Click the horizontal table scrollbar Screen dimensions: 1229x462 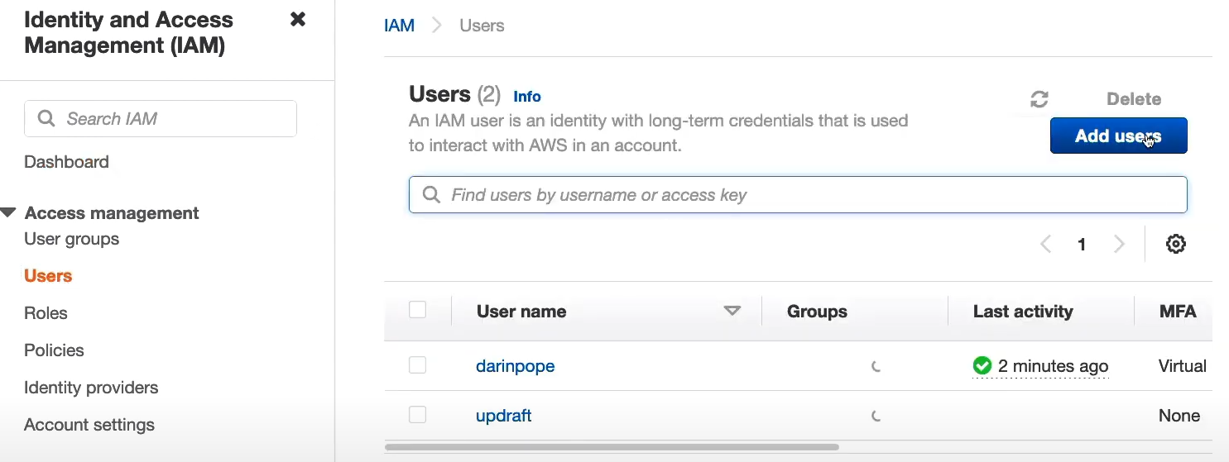tap(612, 447)
